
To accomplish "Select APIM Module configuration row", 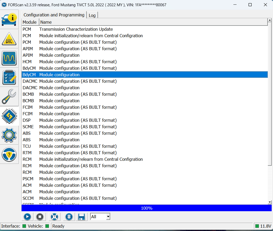I will coord(145,55).
